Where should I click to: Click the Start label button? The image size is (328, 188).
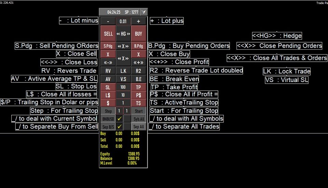138,111
